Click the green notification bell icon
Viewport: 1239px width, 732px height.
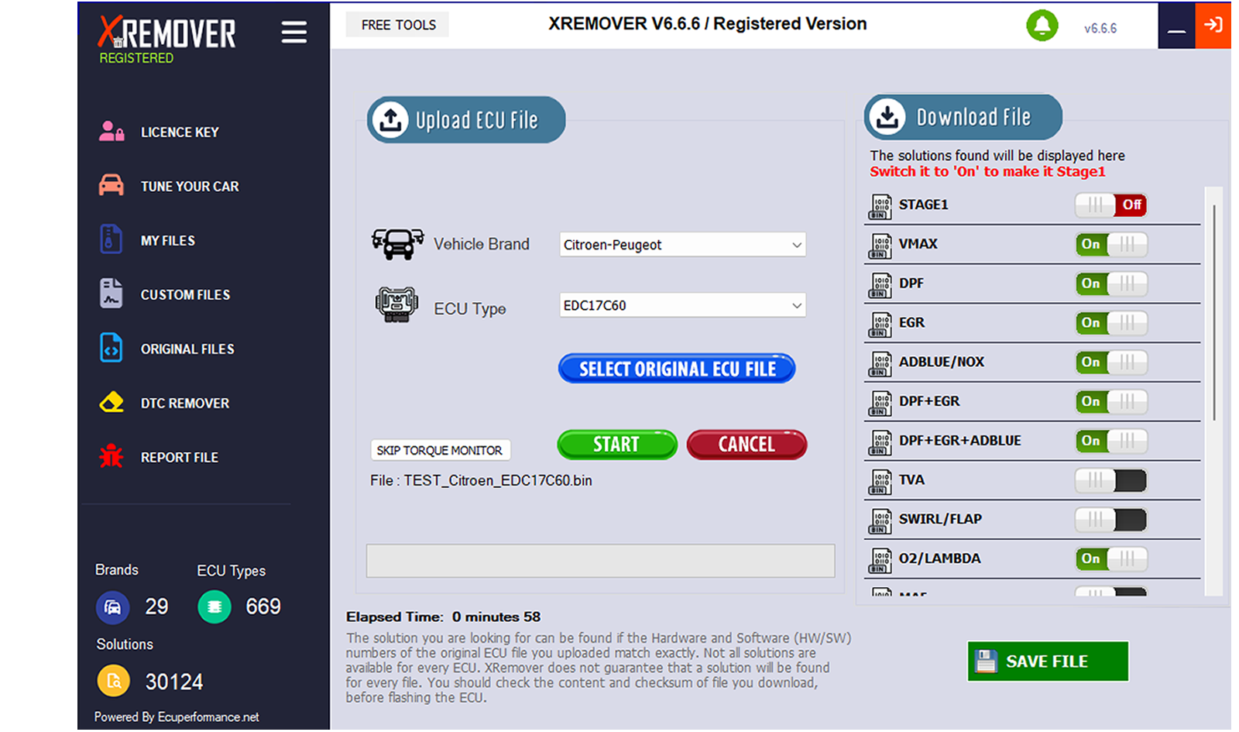(x=1042, y=26)
